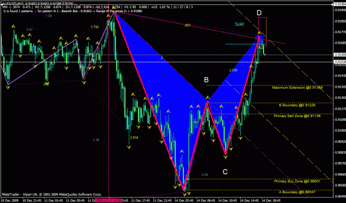Click the '14 Dec 14:45' time axis label

pyautogui.click(x=249, y=201)
